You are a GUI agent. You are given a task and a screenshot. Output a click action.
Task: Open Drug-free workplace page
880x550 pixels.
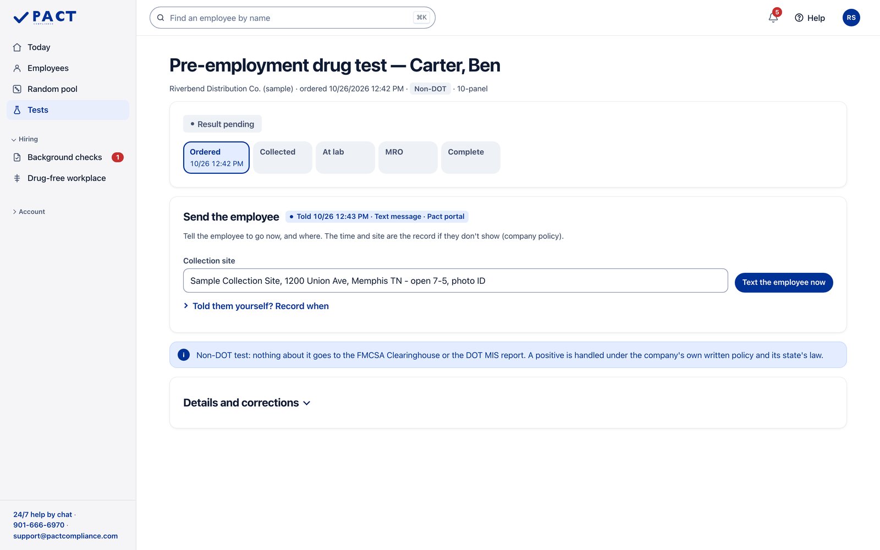[x=68, y=178]
